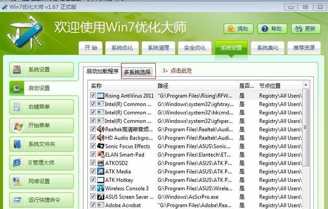Switch to the 系统优化 tab
Image resolution: width=328 pixels, height=209 pixels.
pyautogui.click(x=122, y=48)
